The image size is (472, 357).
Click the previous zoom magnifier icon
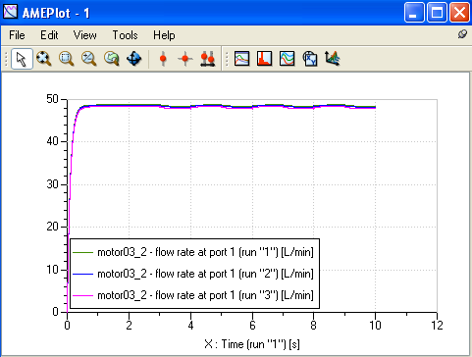click(x=112, y=59)
